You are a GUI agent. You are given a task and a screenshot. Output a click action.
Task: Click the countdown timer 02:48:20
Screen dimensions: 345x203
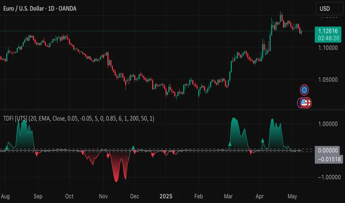[x=328, y=38]
